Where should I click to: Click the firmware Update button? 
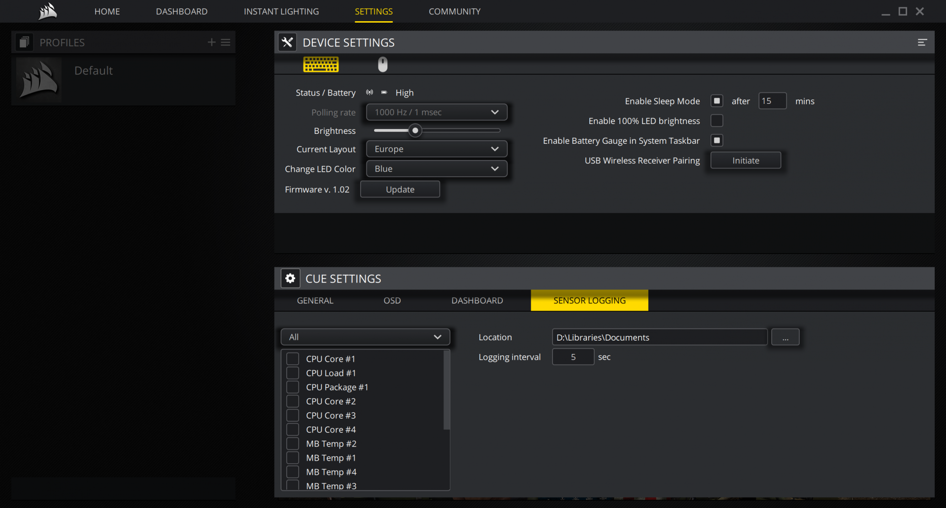(x=400, y=190)
